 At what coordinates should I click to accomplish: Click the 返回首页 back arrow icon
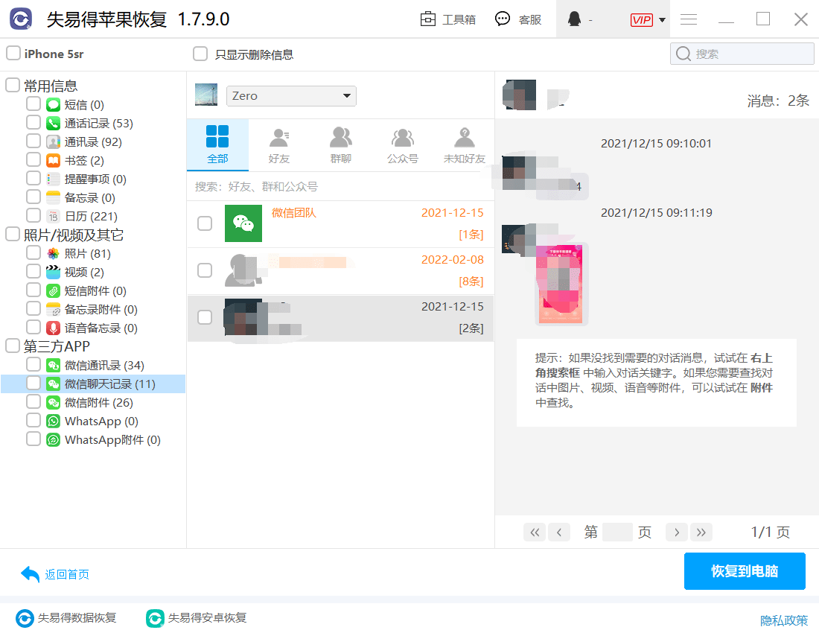tap(31, 574)
